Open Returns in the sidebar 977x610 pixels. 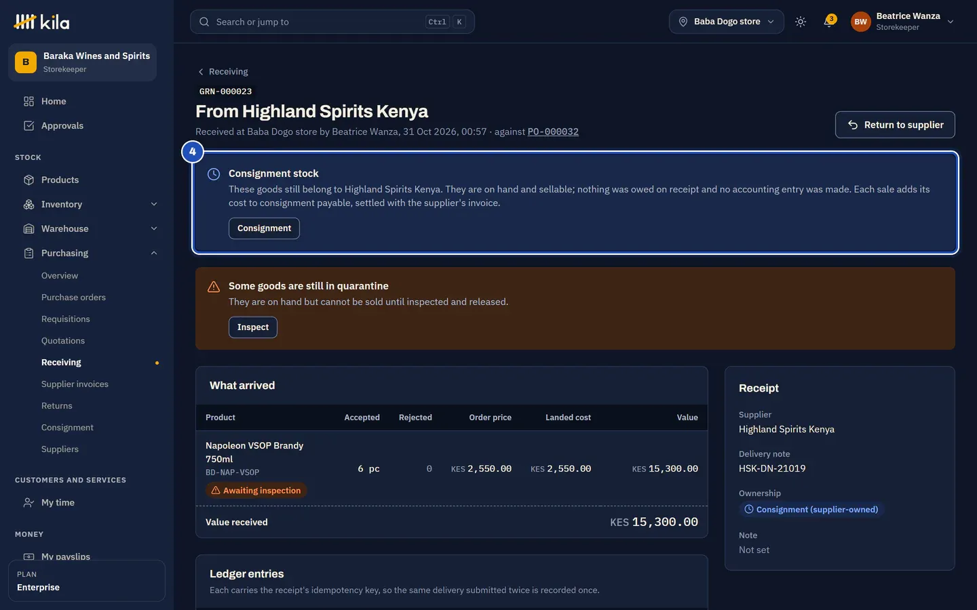(57, 406)
